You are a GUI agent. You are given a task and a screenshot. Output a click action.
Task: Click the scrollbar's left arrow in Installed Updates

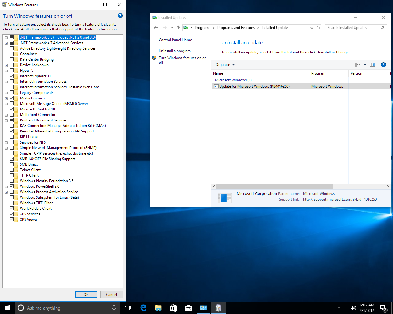[x=214, y=186]
